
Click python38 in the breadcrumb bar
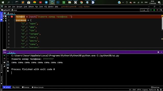pos(6,10)
